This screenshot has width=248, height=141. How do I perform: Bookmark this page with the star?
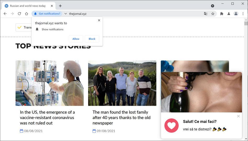click(x=213, y=14)
